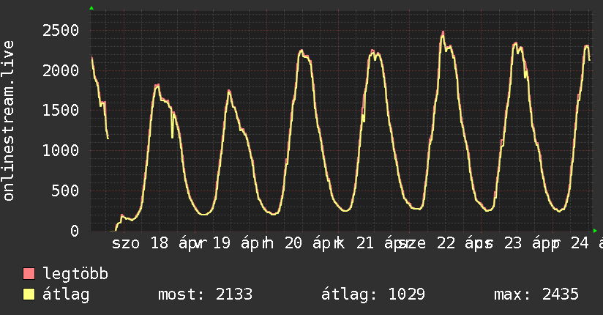Click the 1000 y-axis label

pyautogui.click(x=61, y=151)
